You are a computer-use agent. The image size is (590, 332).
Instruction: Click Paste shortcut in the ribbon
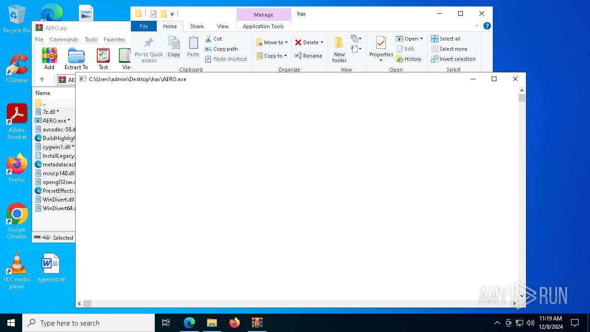226,59
